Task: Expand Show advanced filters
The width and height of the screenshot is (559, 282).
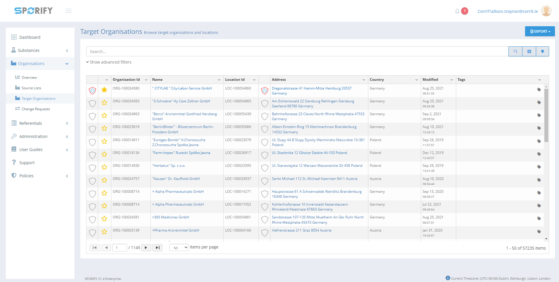Action: pyautogui.click(x=109, y=62)
